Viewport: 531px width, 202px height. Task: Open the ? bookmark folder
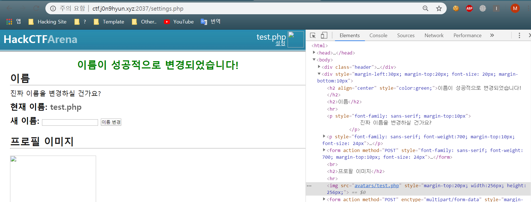[x=80, y=22]
